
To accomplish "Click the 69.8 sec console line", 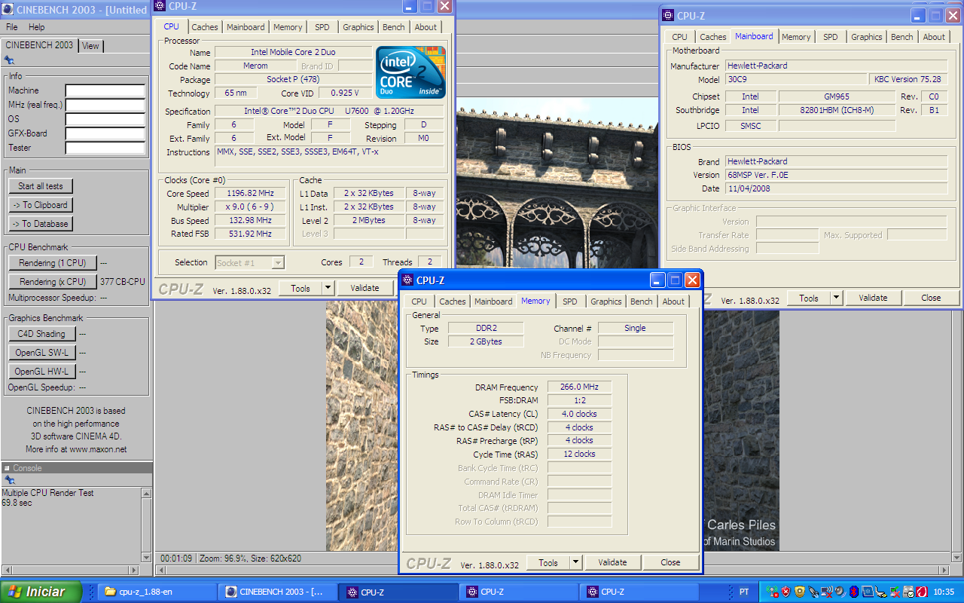I will point(17,503).
